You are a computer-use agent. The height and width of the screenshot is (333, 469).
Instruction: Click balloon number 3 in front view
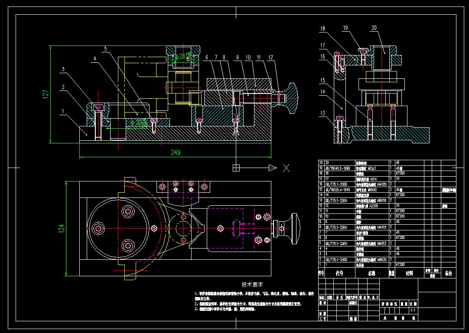pos(63,69)
